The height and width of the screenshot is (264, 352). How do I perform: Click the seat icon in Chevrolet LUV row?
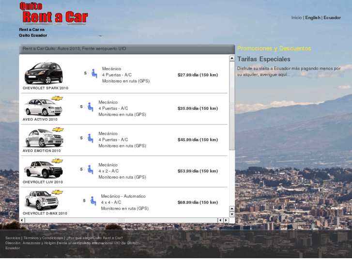tap(90, 170)
